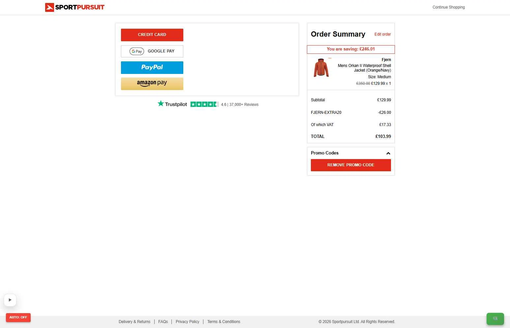Click the '4.6 | 37,000+ Reviews' text

[x=240, y=105]
